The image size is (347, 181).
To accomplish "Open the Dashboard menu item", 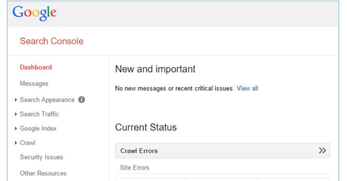I will pos(36,67).
